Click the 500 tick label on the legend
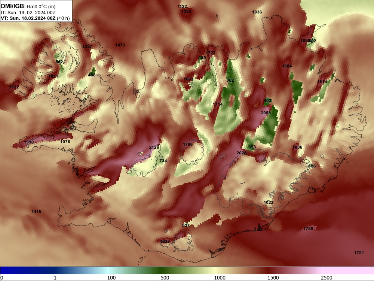Viewport: 374px width, 281px height. 165,278
